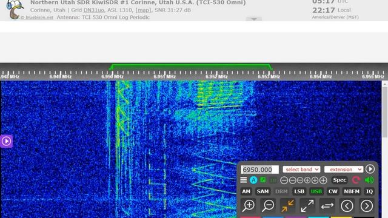The height and width of the screenshot is (218, 388).
Task: Toggle the Spec spectrum display button
Action: point(339,180)
